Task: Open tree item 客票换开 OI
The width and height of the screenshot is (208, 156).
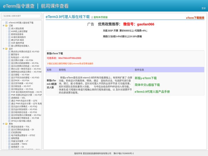Action: 17,147
